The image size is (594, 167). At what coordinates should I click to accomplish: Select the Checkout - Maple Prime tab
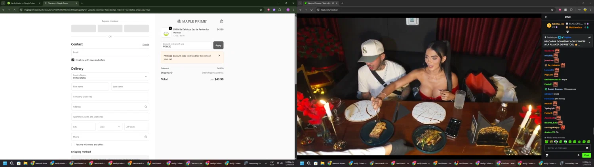(x=61, y=3)
